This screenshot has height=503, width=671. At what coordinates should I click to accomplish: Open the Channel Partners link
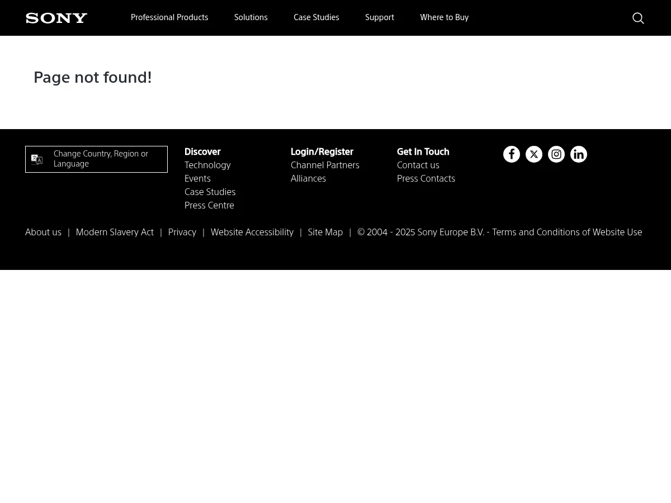click(325, 165)
